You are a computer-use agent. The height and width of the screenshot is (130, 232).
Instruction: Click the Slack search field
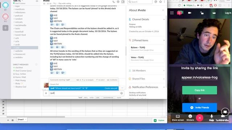click(140, 2)
